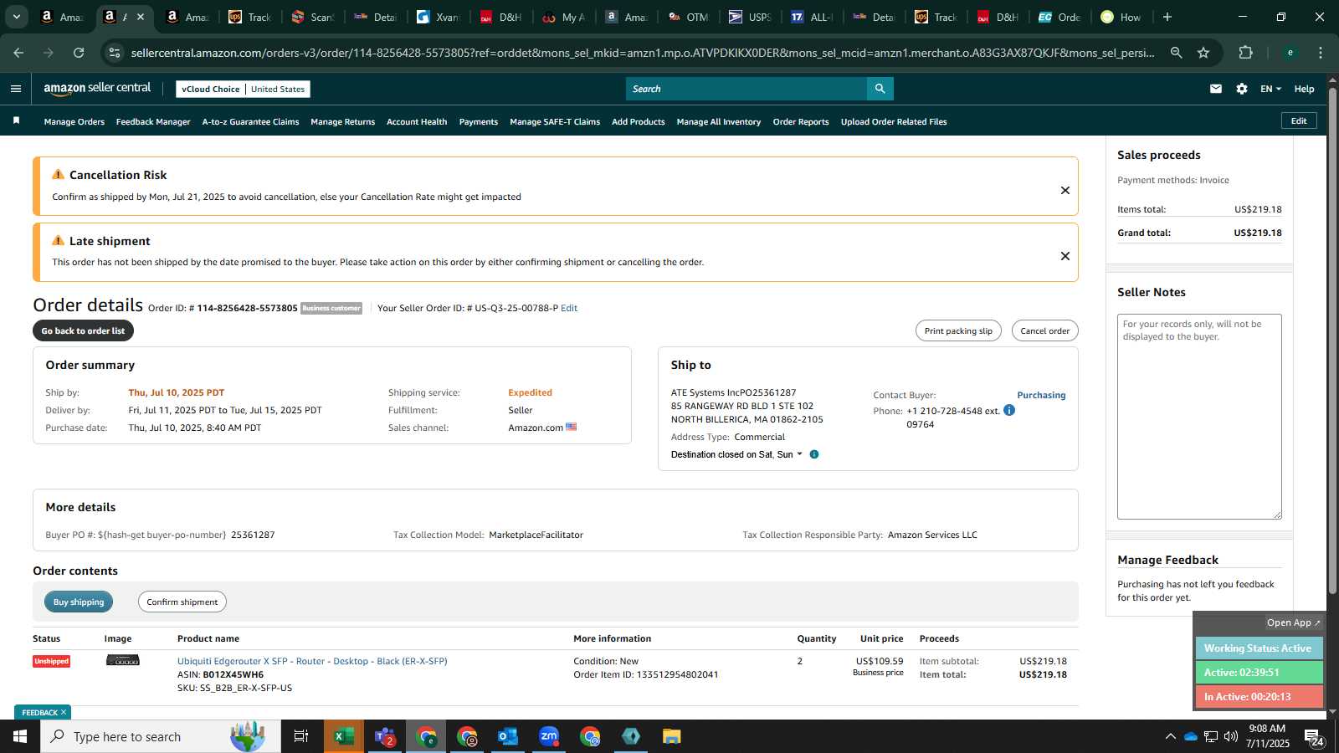Click Go back to order list
Screen dimensions: 1339x753
coord(83,330)
